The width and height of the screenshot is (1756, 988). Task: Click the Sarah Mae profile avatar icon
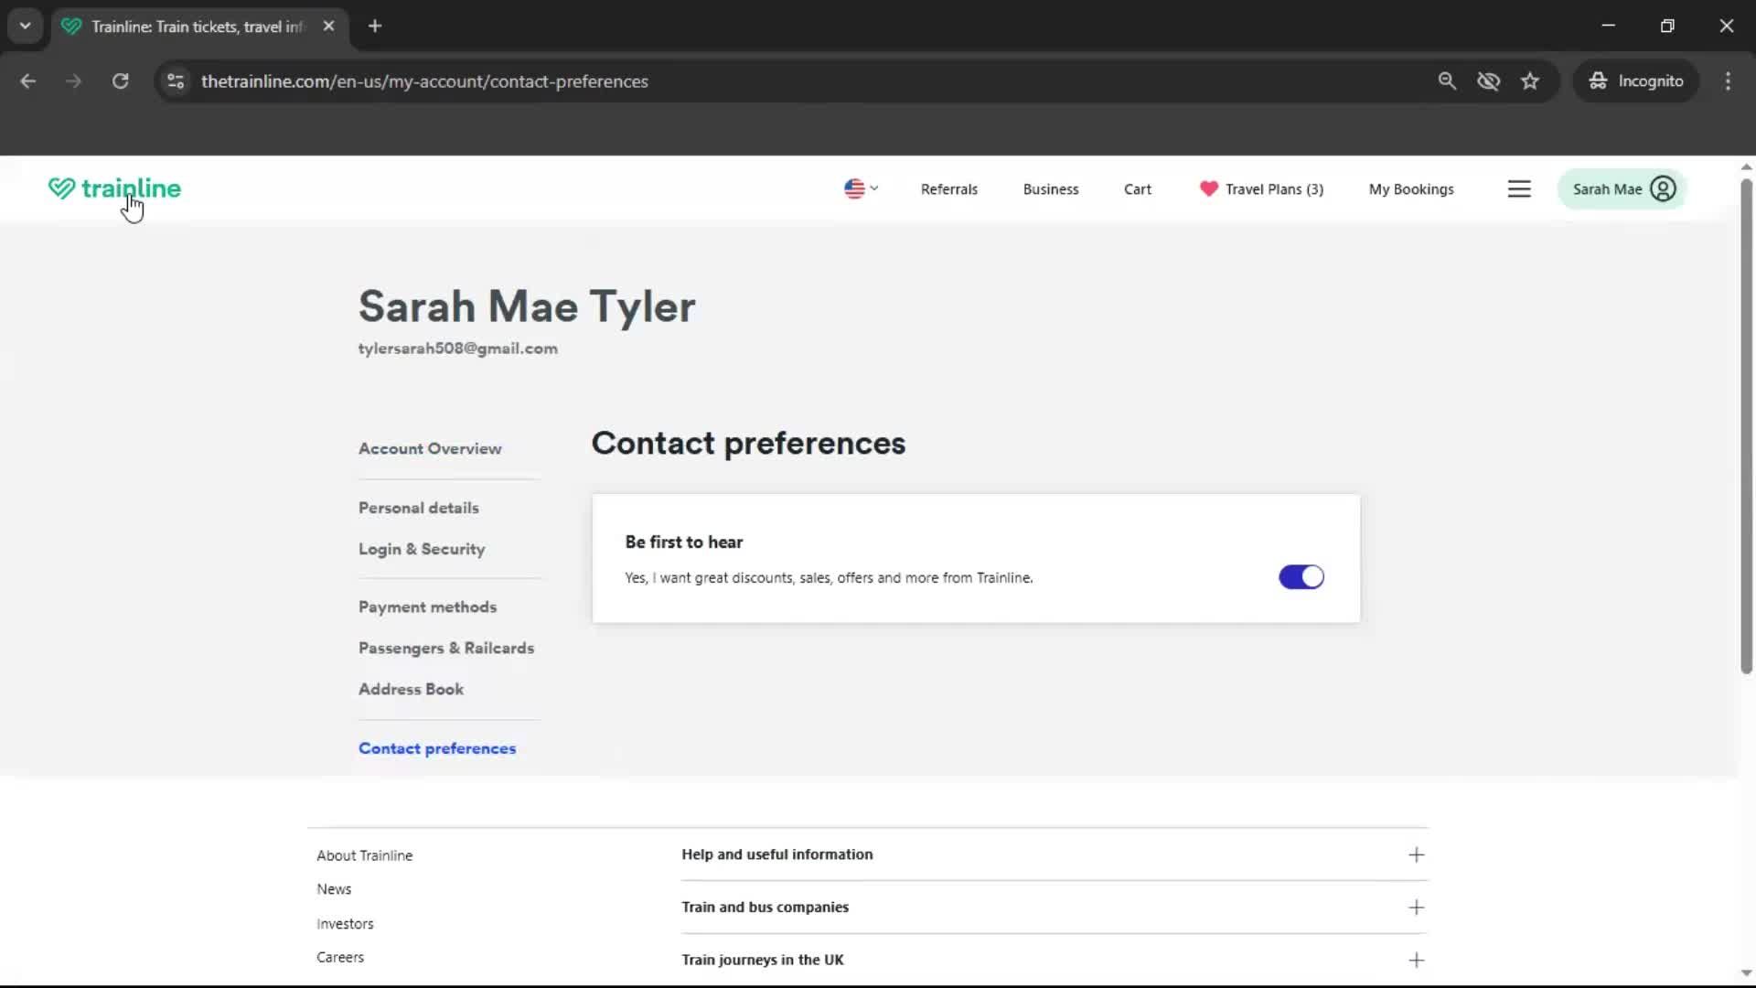[1663, 189]
